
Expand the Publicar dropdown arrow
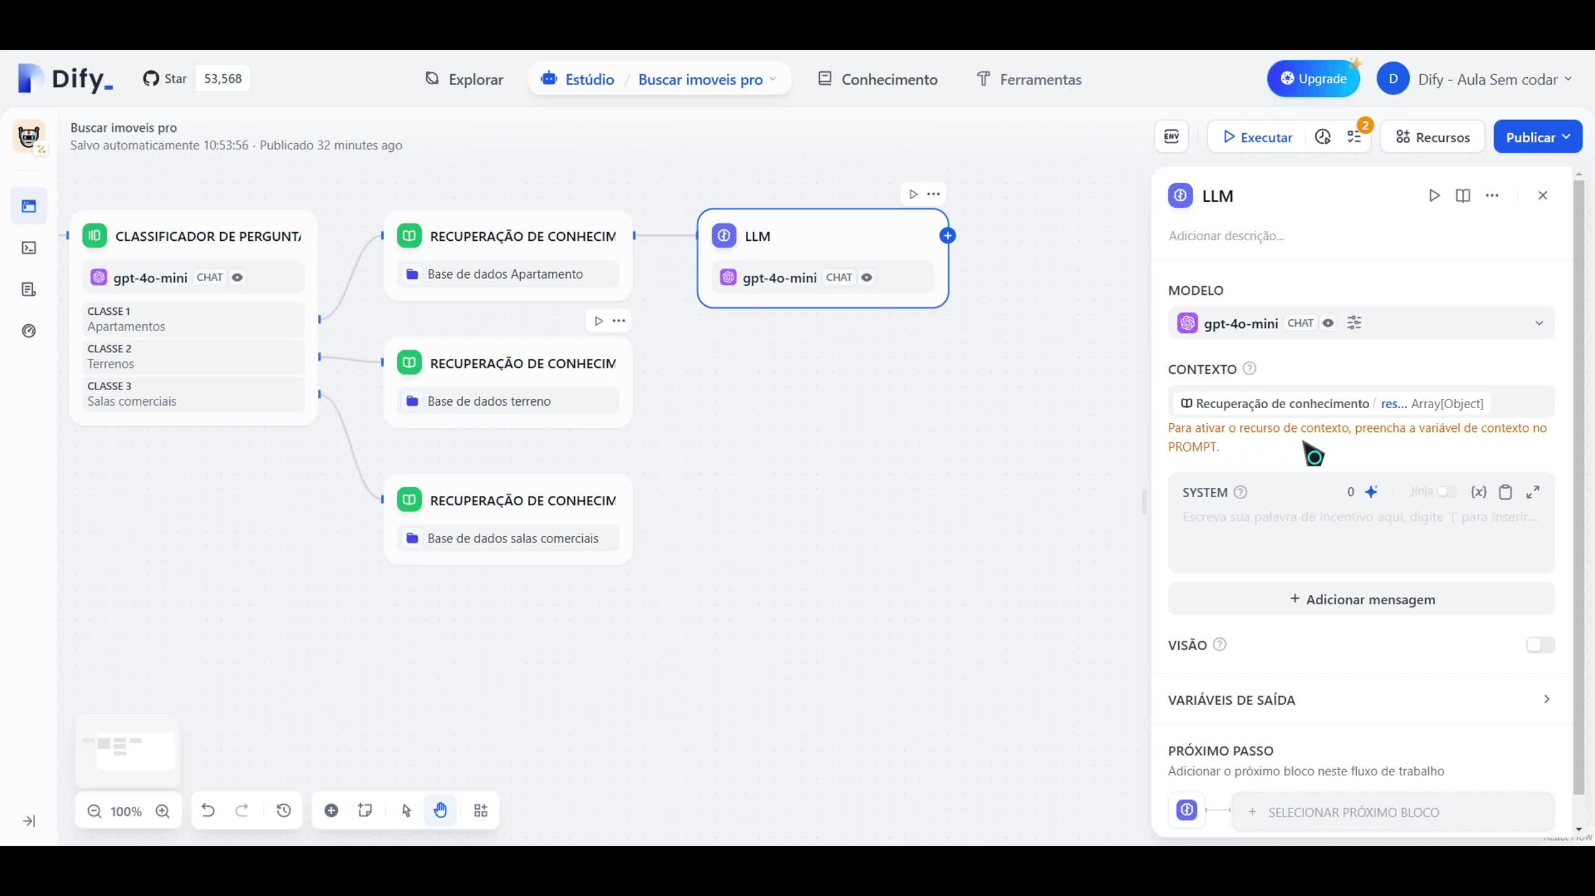[x=1566, y=136]
